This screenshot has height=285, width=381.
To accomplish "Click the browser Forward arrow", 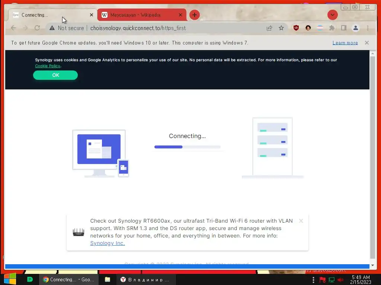I will (x=25, y=28).
